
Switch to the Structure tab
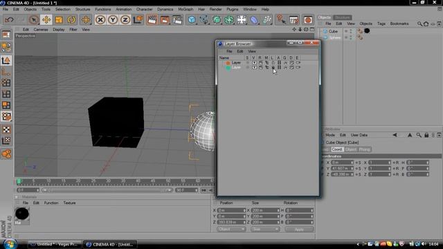[343, 17]
